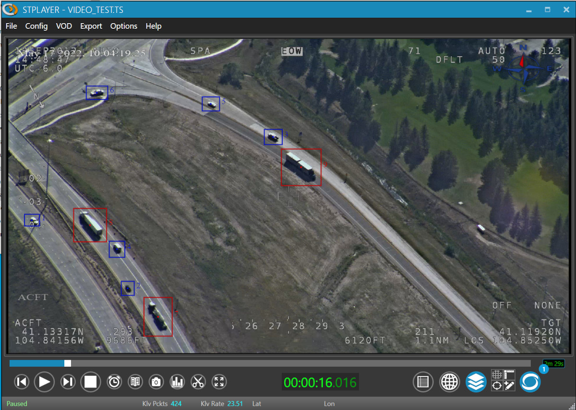
Task: Open the File menu
Action: pos(11,26)
